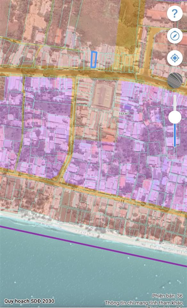The height and width of the screenshot is (308, 187).
Task: Adjust the overlay opacity slider handle
Action: (175, 117)
